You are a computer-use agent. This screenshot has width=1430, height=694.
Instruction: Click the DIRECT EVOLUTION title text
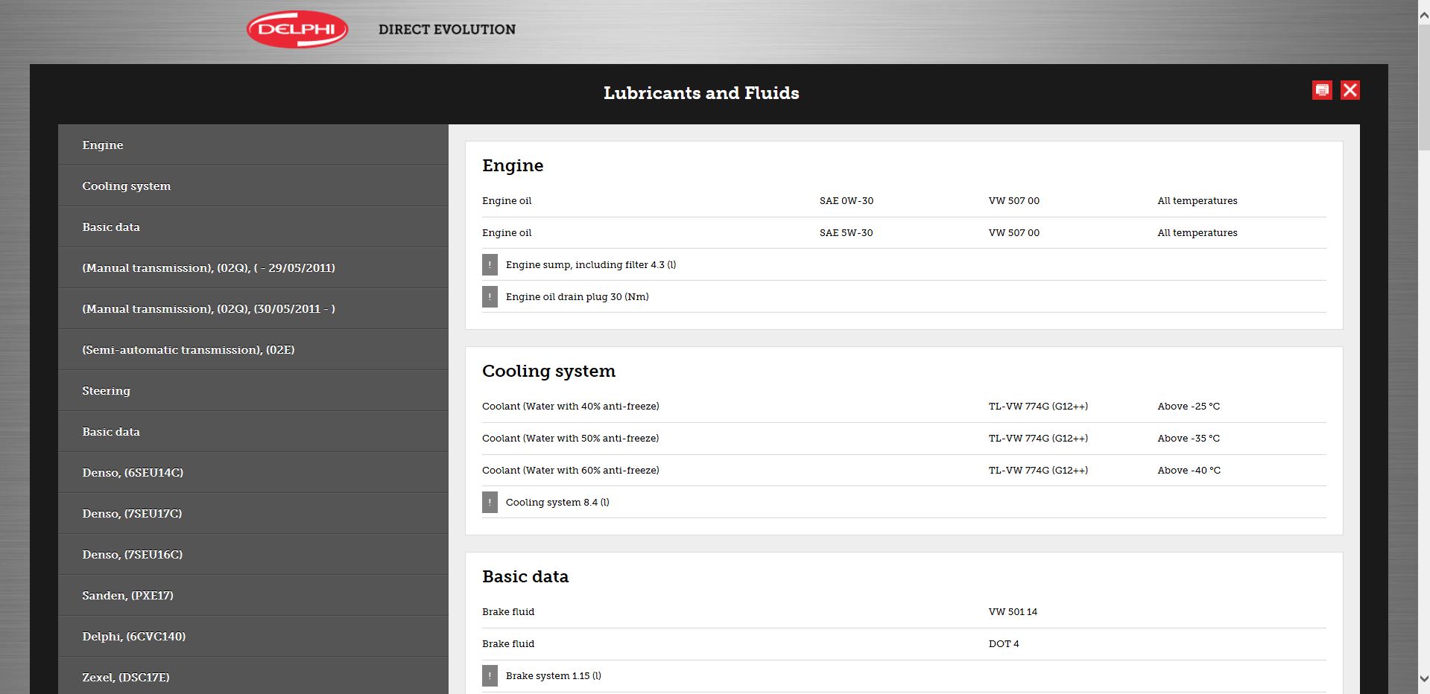(x=446, y=30)
